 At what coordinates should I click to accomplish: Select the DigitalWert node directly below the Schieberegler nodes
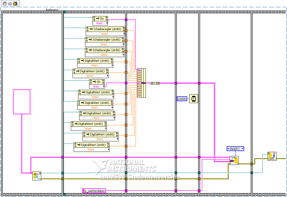click(x=95, y=63)
